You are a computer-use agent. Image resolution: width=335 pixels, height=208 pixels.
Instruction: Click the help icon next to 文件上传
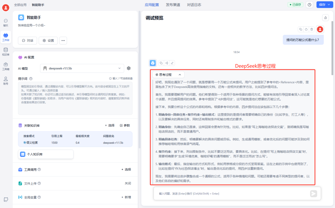tap(39, 183)
